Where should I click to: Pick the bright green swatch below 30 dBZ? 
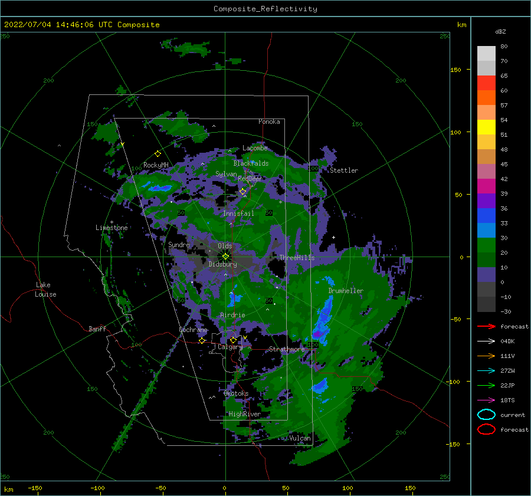click(486, 245)
